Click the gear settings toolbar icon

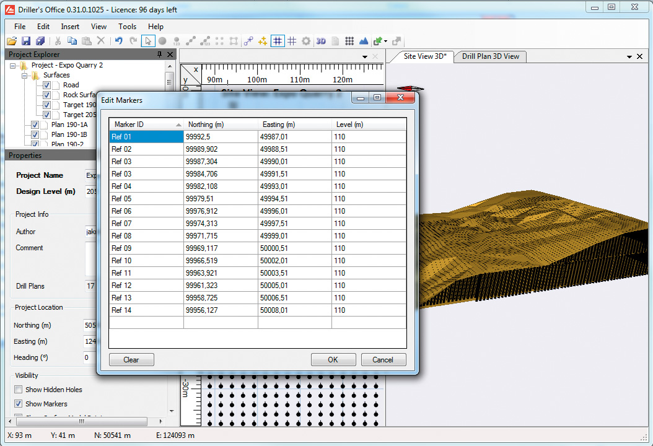[306, 41]
